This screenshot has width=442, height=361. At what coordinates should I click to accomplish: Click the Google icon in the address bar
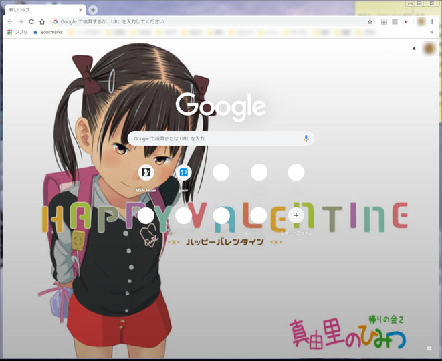(x=56, y=21)
